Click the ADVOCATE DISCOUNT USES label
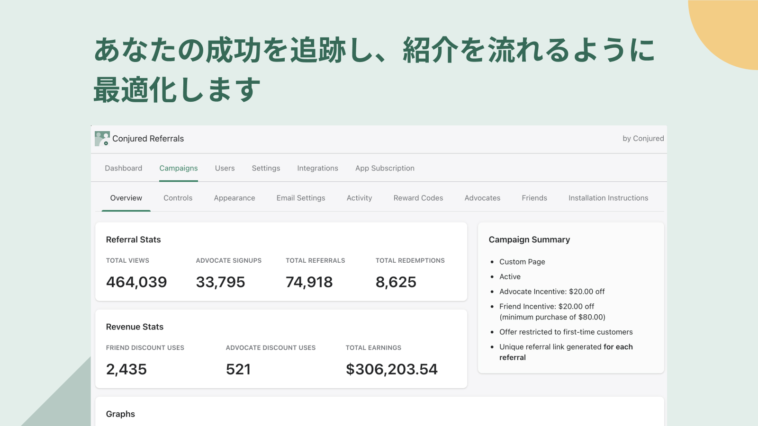Image resolution: width=758 pixels, height=426 pixels. (x=271, y=347)
